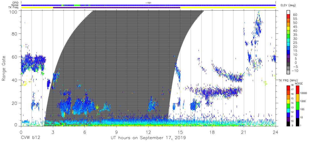The height and width of the screenshot is (143, 310).
Task: Click the y-axis tick label "40"
Action: (x=15, y=80)
